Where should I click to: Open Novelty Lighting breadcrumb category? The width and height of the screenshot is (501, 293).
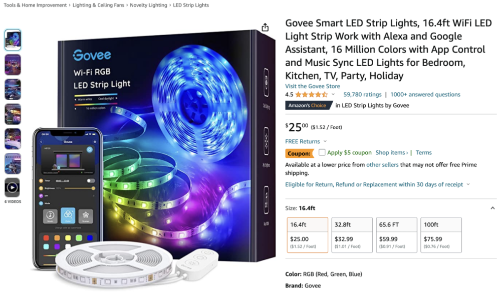point(148,5)
